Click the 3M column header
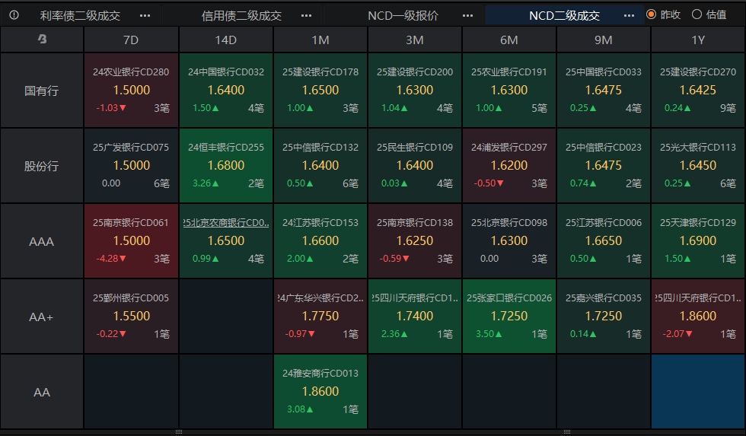 414,40
